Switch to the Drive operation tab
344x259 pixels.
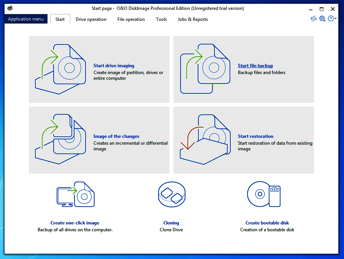(91, 19)
